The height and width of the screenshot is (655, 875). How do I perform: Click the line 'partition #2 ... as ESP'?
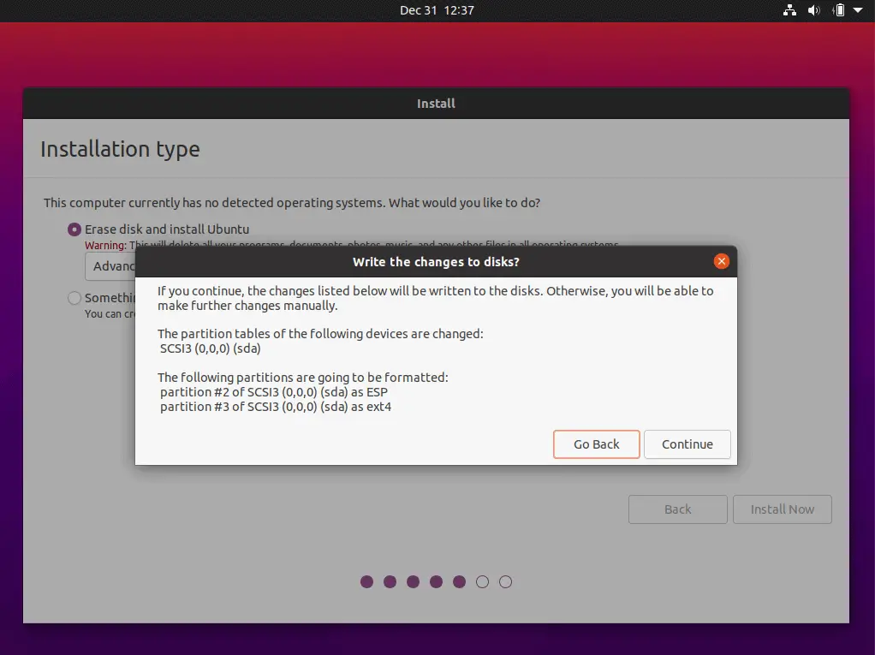274,392
